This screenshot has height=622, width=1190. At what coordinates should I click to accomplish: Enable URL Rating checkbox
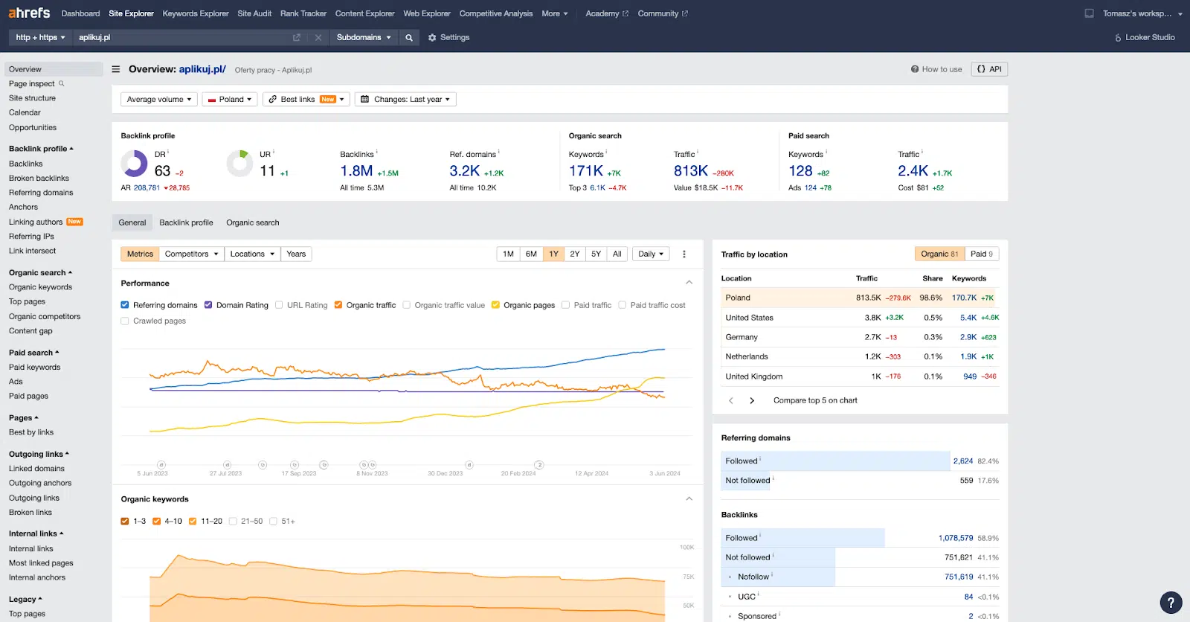coord(279,305)
